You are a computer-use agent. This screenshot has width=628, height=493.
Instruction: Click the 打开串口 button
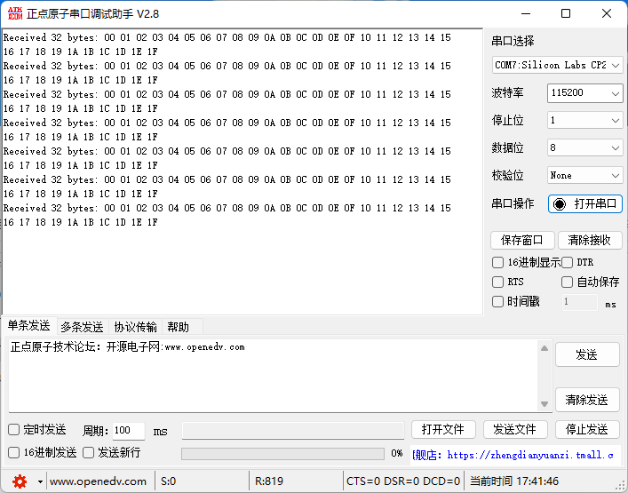[x=584, y=204]
